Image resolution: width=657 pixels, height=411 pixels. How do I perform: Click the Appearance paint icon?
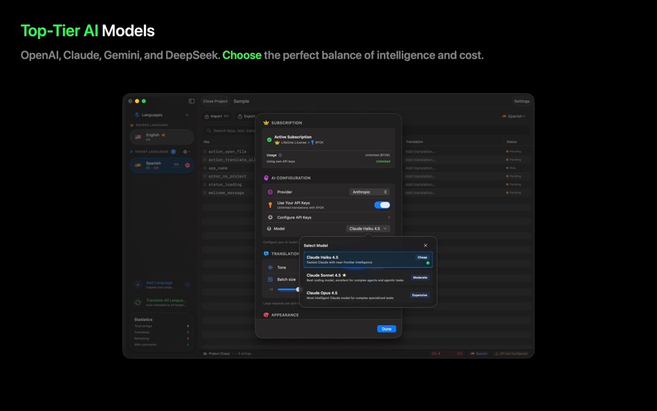tap(266, 314)
